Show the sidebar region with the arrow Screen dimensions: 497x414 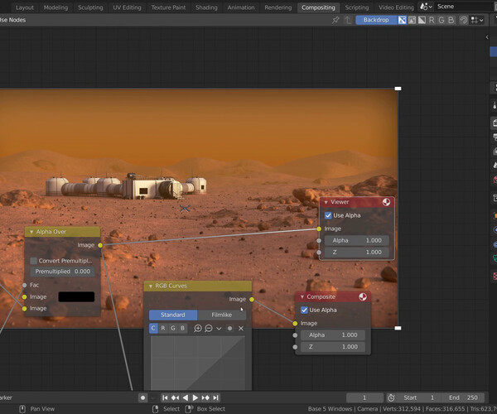coord(487,37)
